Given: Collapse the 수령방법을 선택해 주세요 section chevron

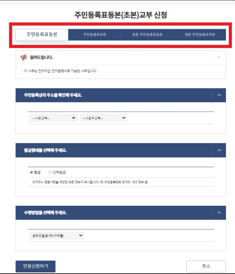Looking at the screenshot, I should click(219, 213).
